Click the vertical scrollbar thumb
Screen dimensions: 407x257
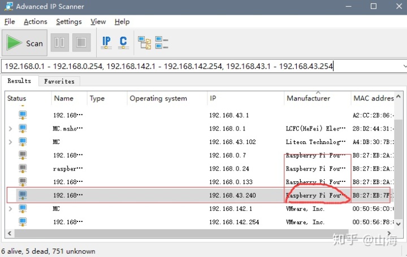(399, 169)
